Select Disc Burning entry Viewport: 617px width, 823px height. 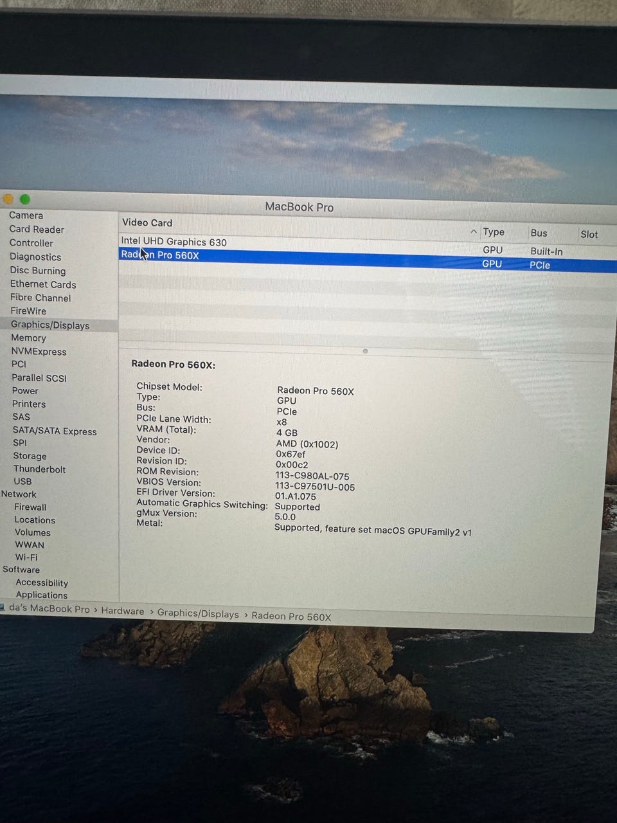(x=38, y=271)
